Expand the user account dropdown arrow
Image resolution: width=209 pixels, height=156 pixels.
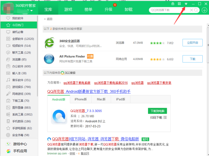pyautogui.click(x=32, y=11)
